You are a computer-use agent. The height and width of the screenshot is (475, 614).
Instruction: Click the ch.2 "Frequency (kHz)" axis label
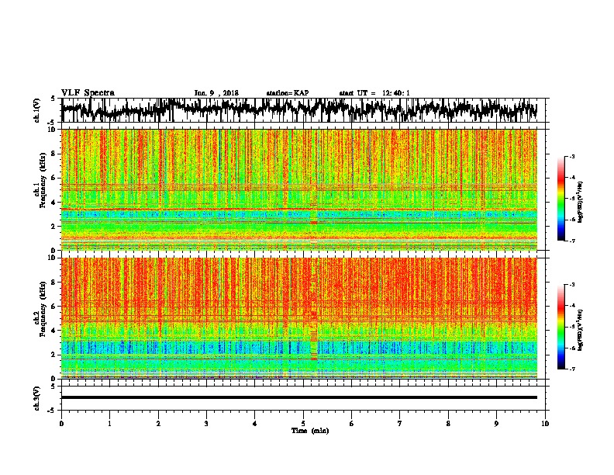click(x=43, y=309)
